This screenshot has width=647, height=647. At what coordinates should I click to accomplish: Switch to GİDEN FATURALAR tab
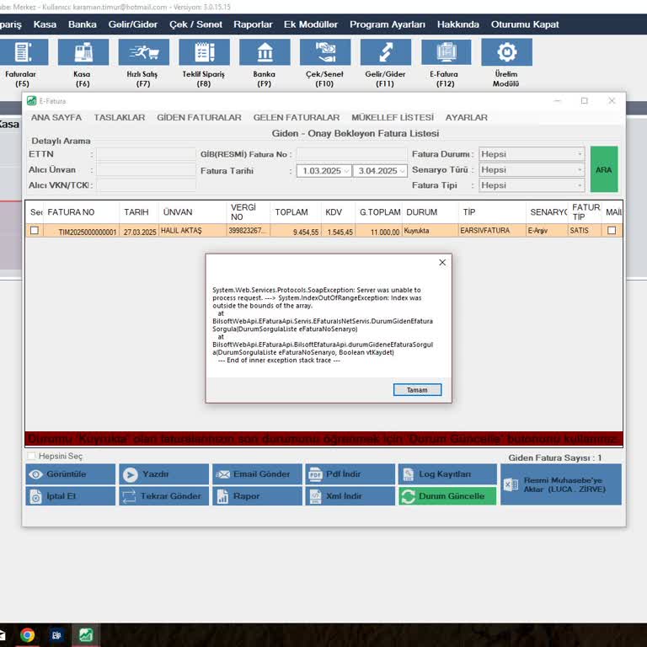coord(200,118)
